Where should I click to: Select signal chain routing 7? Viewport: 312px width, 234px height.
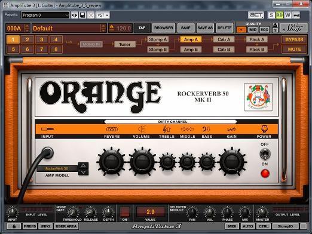(42, 49)
